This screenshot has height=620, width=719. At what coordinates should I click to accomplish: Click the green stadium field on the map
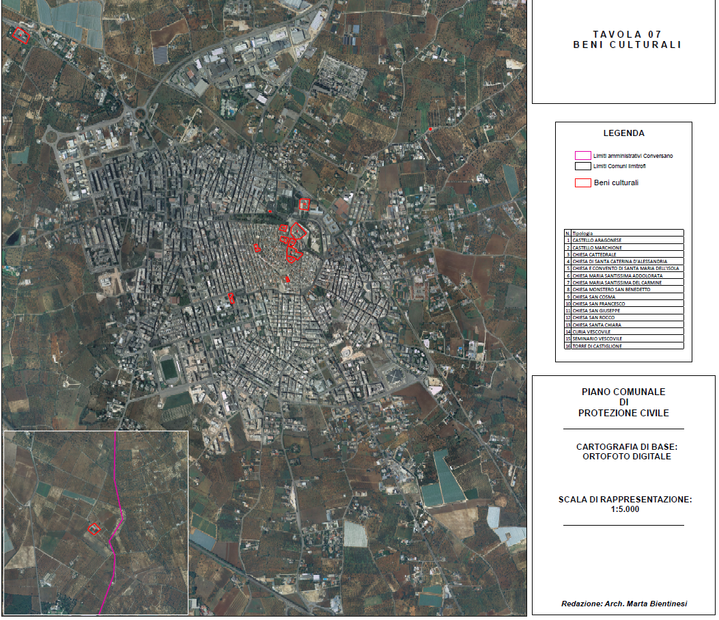pos(169,369)
